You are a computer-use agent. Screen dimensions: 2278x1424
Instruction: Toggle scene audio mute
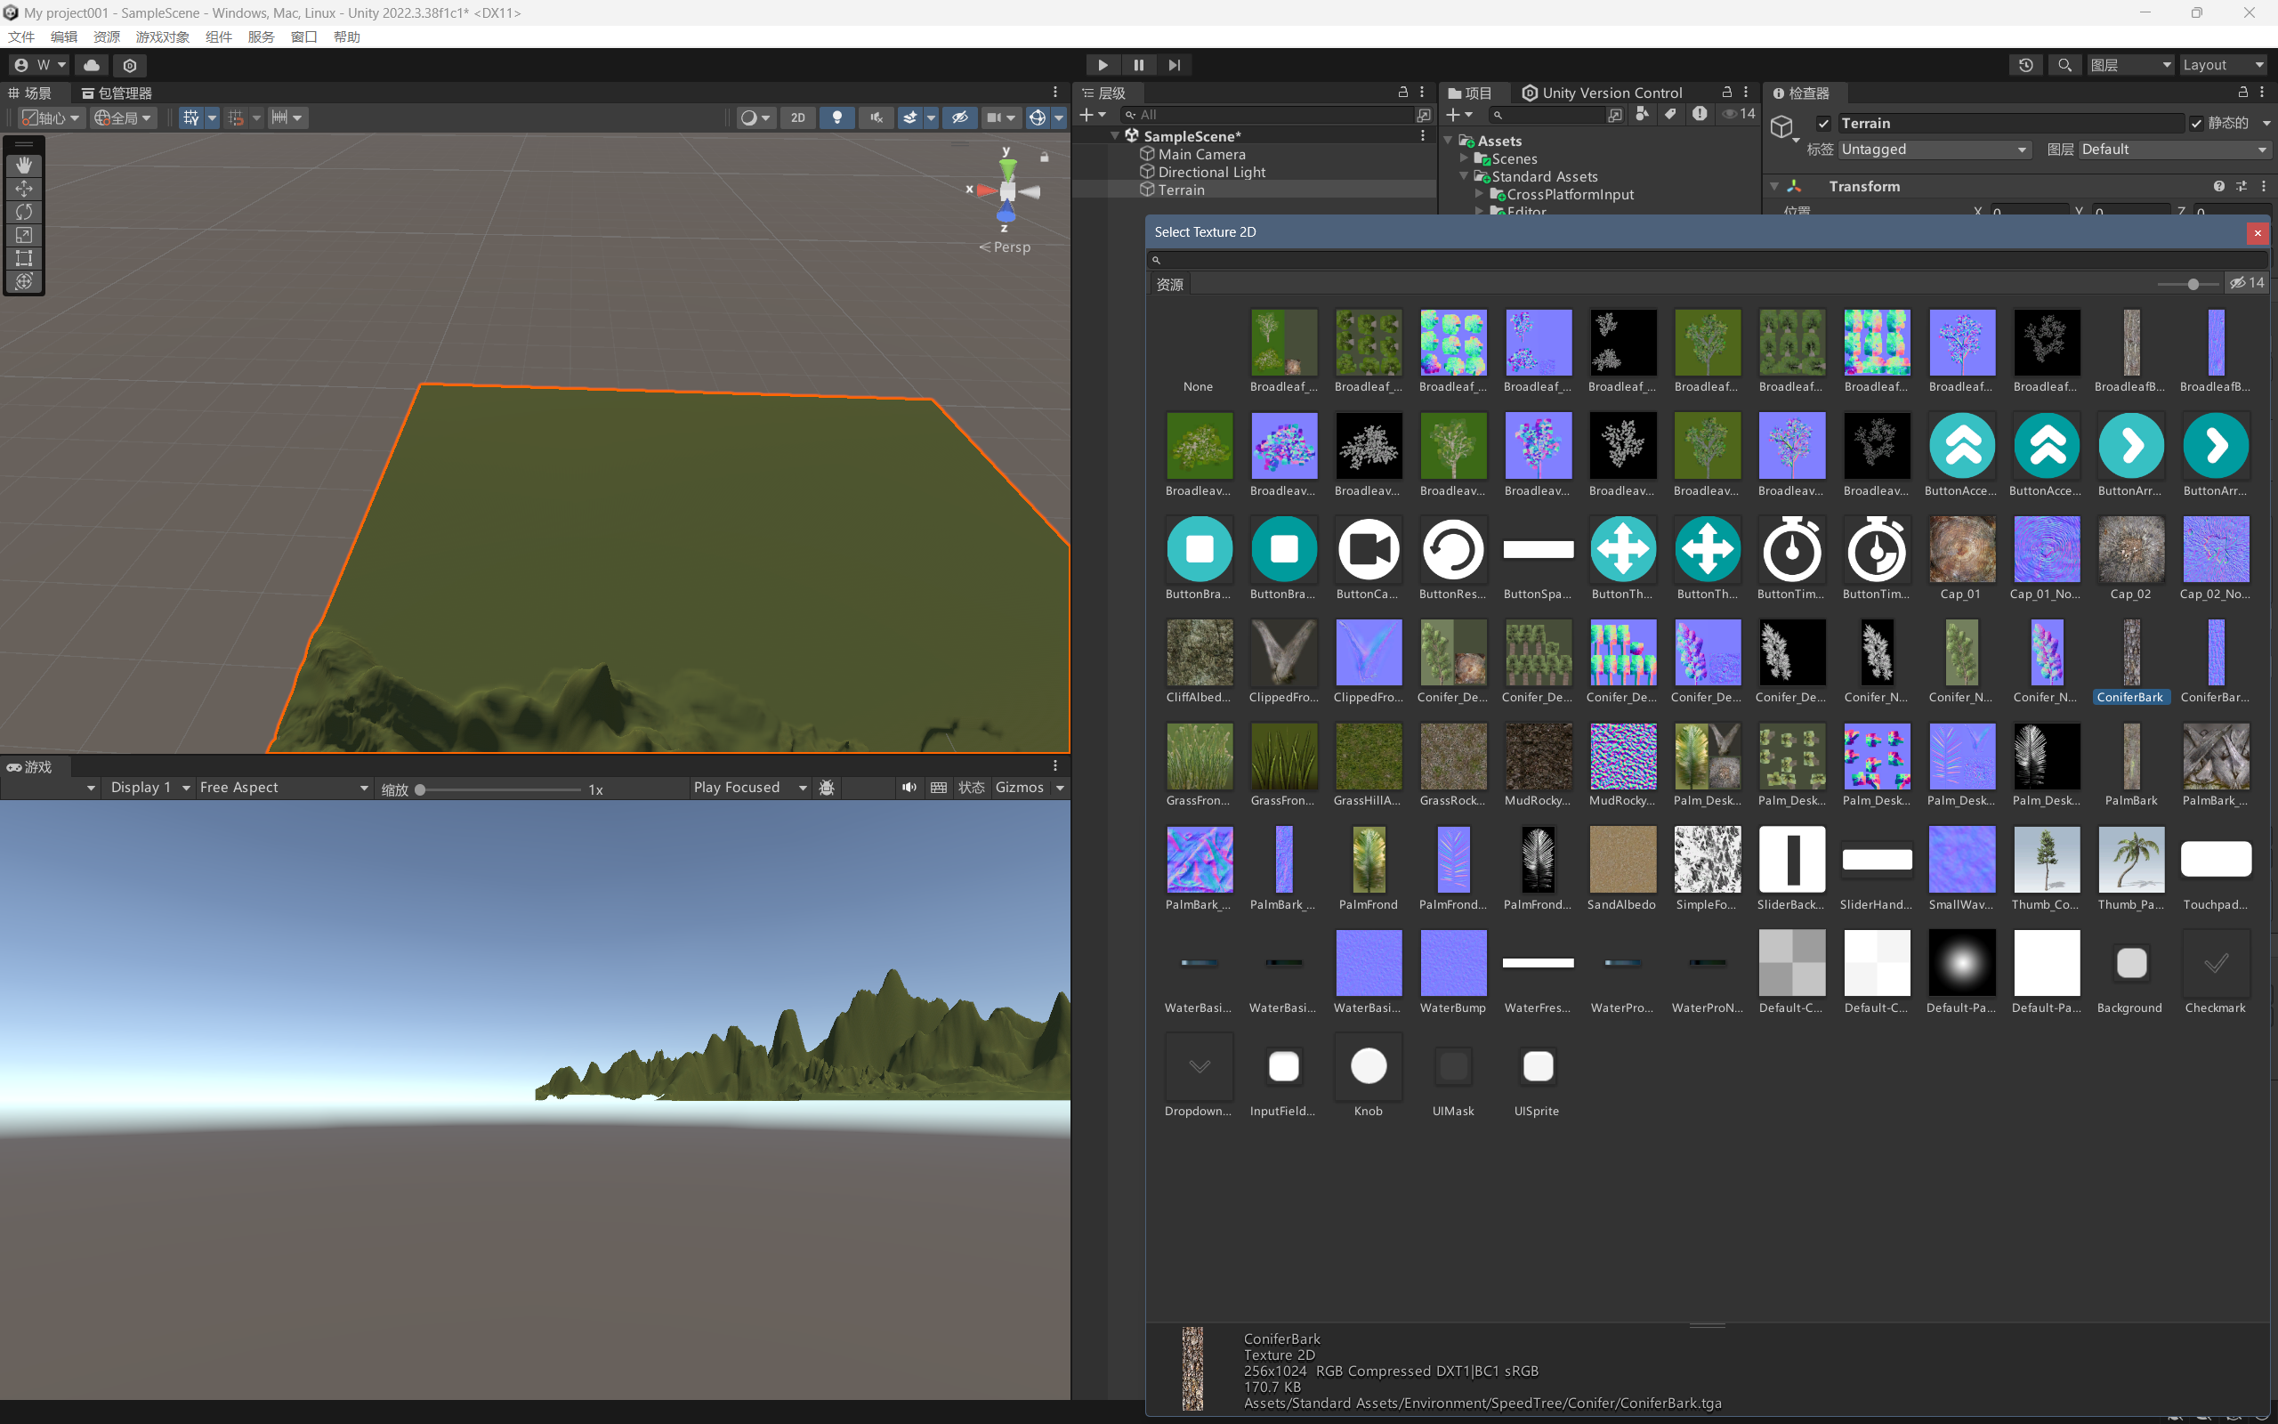coord(876,117)
